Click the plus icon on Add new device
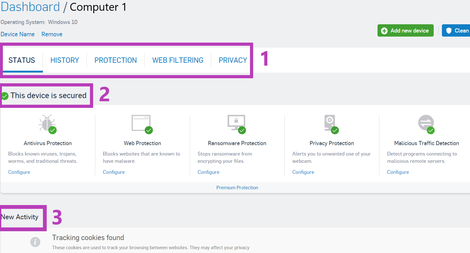 click(x=384, y=31)
